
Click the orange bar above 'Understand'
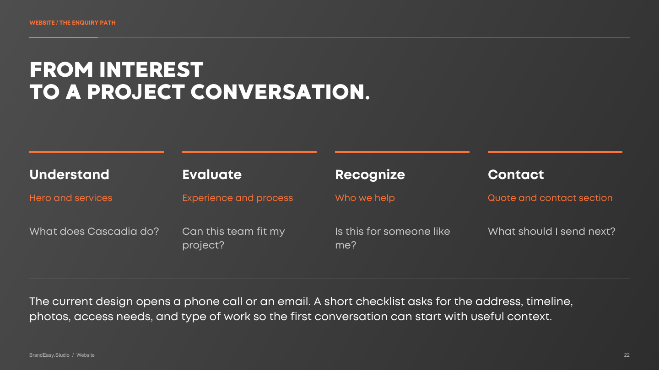[x=97, y=152]
